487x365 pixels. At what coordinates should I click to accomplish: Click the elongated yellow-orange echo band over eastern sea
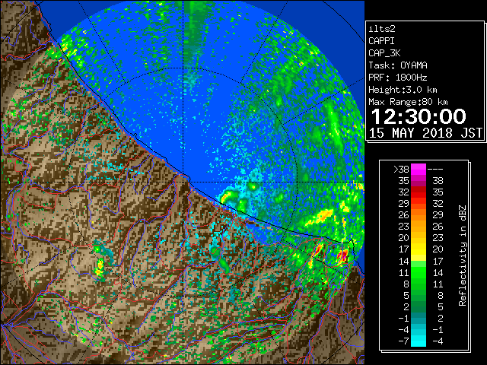320,217
